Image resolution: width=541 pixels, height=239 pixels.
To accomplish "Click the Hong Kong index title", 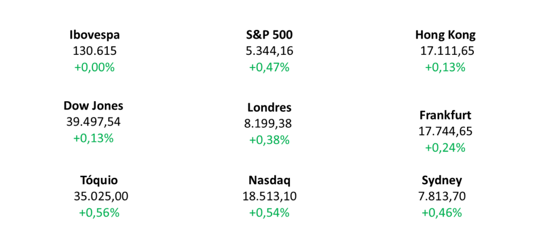I will [x=445, y=35].
